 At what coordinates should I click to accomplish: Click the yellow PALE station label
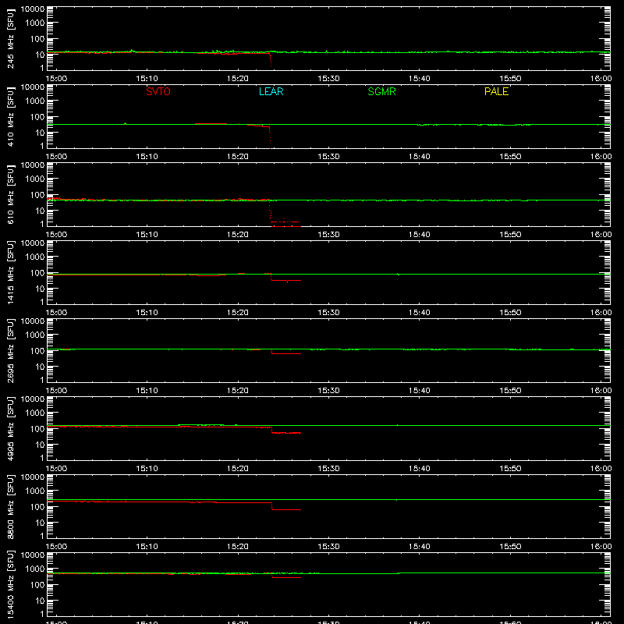(x=496, y=91)
